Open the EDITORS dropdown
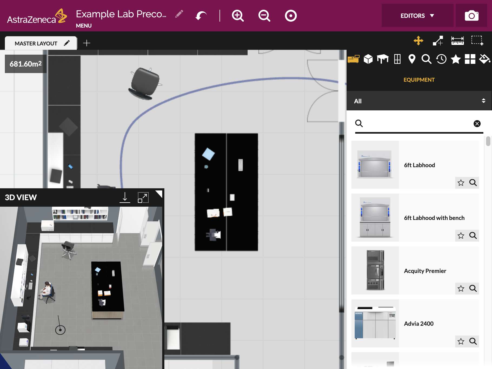The height and width of the screenshot is (369, 492). [x=417, y=16]
